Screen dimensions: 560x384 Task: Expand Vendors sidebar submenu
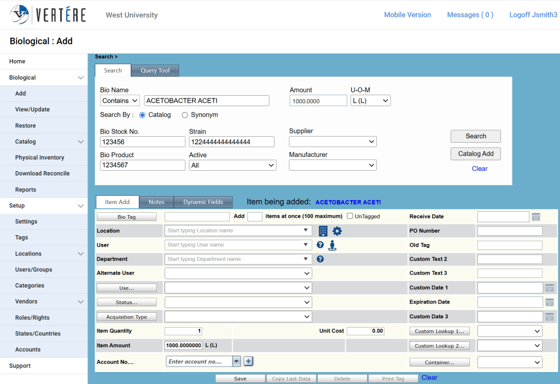click(81, 301)
